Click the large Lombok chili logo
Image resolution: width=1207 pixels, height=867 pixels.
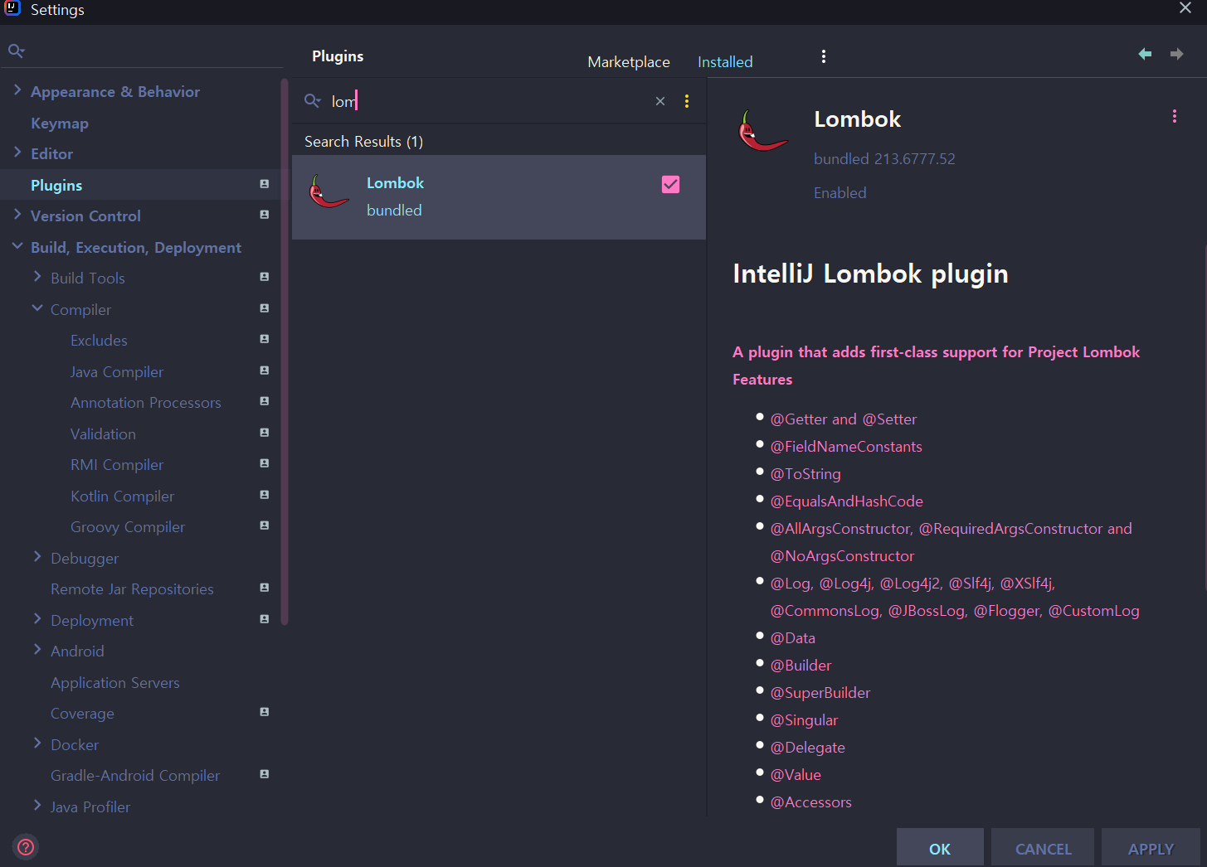762,131
